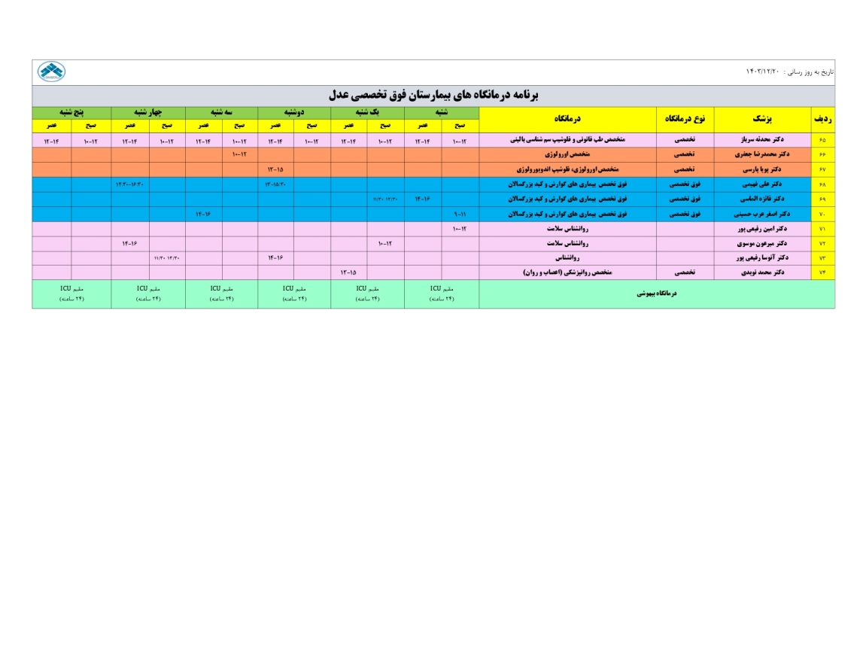The image size is (866, 670).
Task: Select doctor name 'دکتر فائزه الماسی'
Action: (762, 199)
